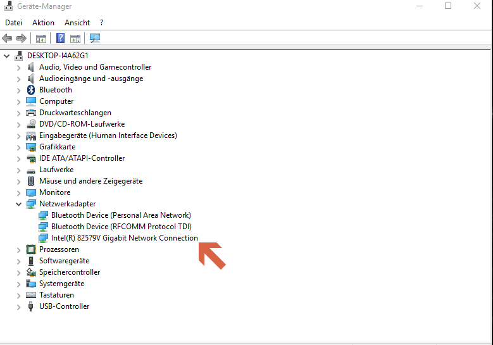Click the keyboard icon for Tastaturen
Screen dimensions: 493x345
point(31,295)
